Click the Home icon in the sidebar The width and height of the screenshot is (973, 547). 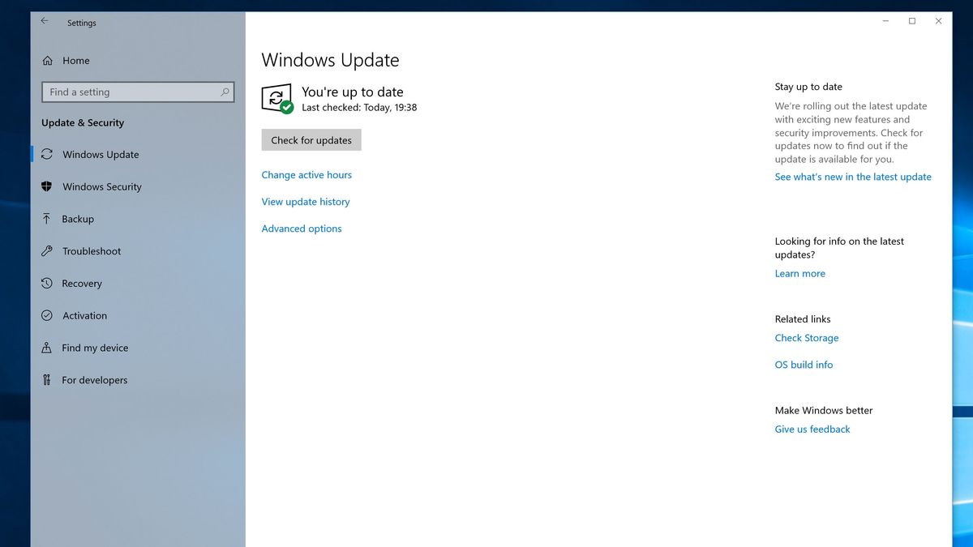[49, 60]
